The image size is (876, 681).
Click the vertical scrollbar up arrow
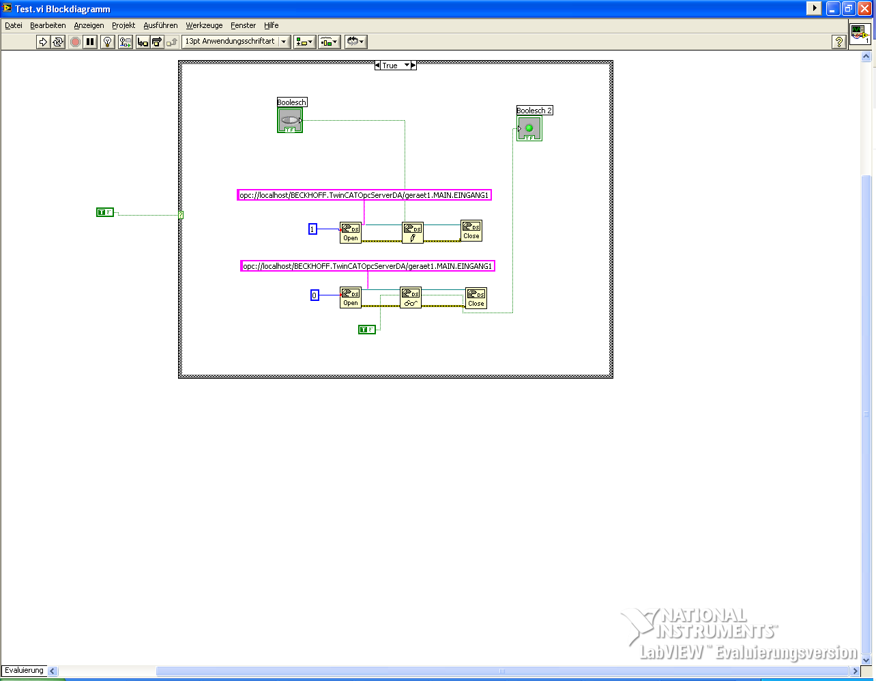[866, 55]
